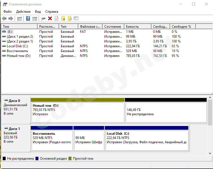The height and width of the screenshot is (169, 213).
Task: Sort by the Тип column header
Action: [69, 27]
